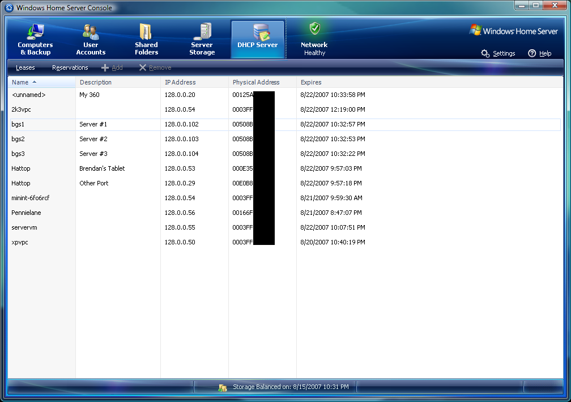571x402 pixels.
Task: Maximize the Windows Home Server Console window
Action: coord(536,6)
